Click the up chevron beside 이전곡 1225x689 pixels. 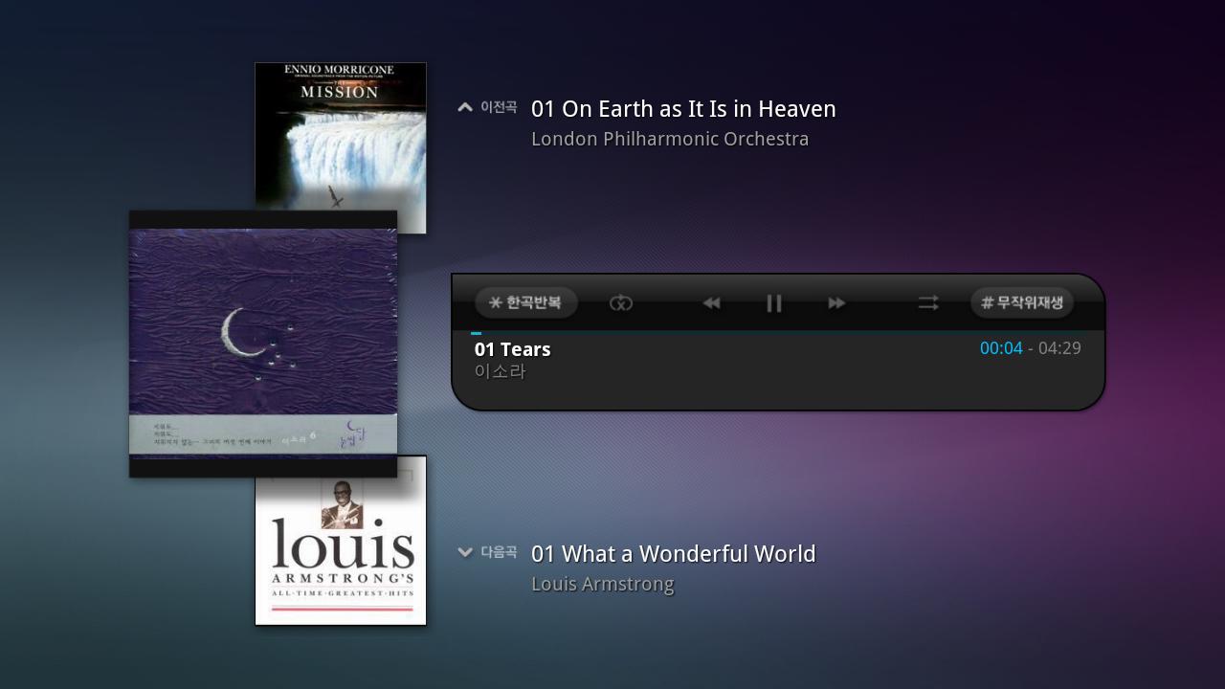[x=465, y=107]
